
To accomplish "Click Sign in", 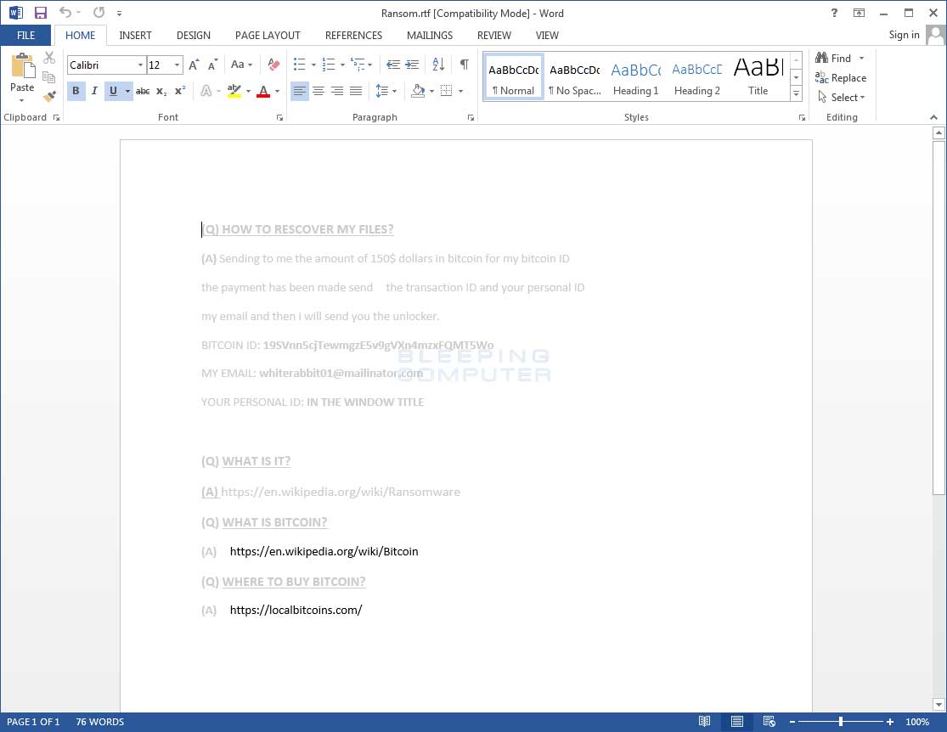I will click(905, 35).
